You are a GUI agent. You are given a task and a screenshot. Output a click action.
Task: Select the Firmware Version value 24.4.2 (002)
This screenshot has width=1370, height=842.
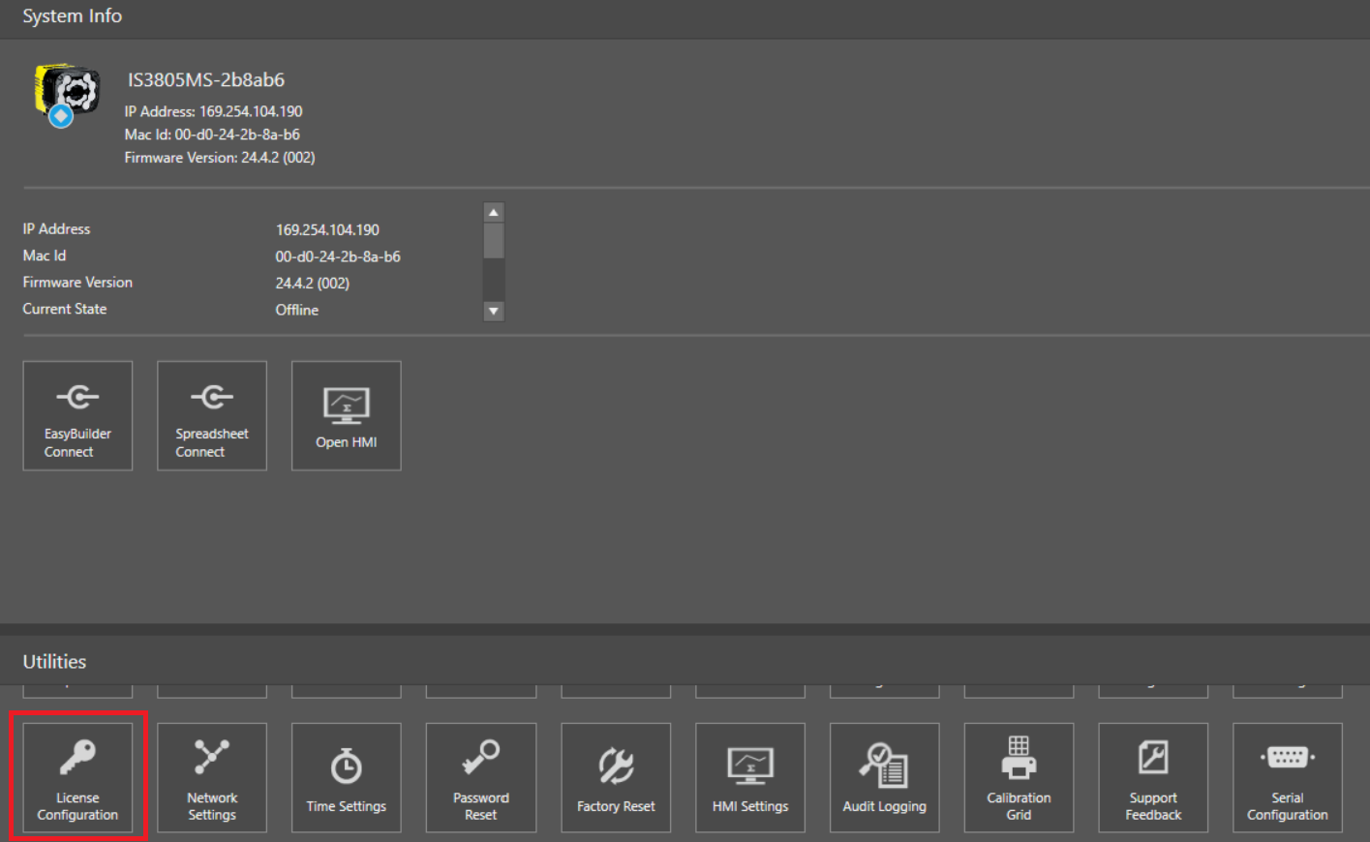pyautogui.click(x=312, y=284)
